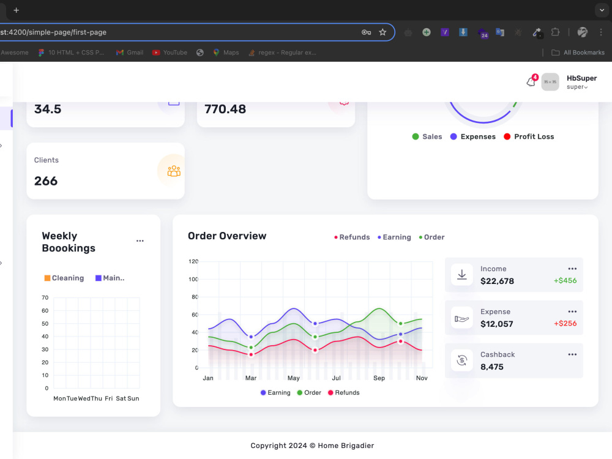
Task: Toggle the Order legend below the line chart
Action: click(309, 393)
